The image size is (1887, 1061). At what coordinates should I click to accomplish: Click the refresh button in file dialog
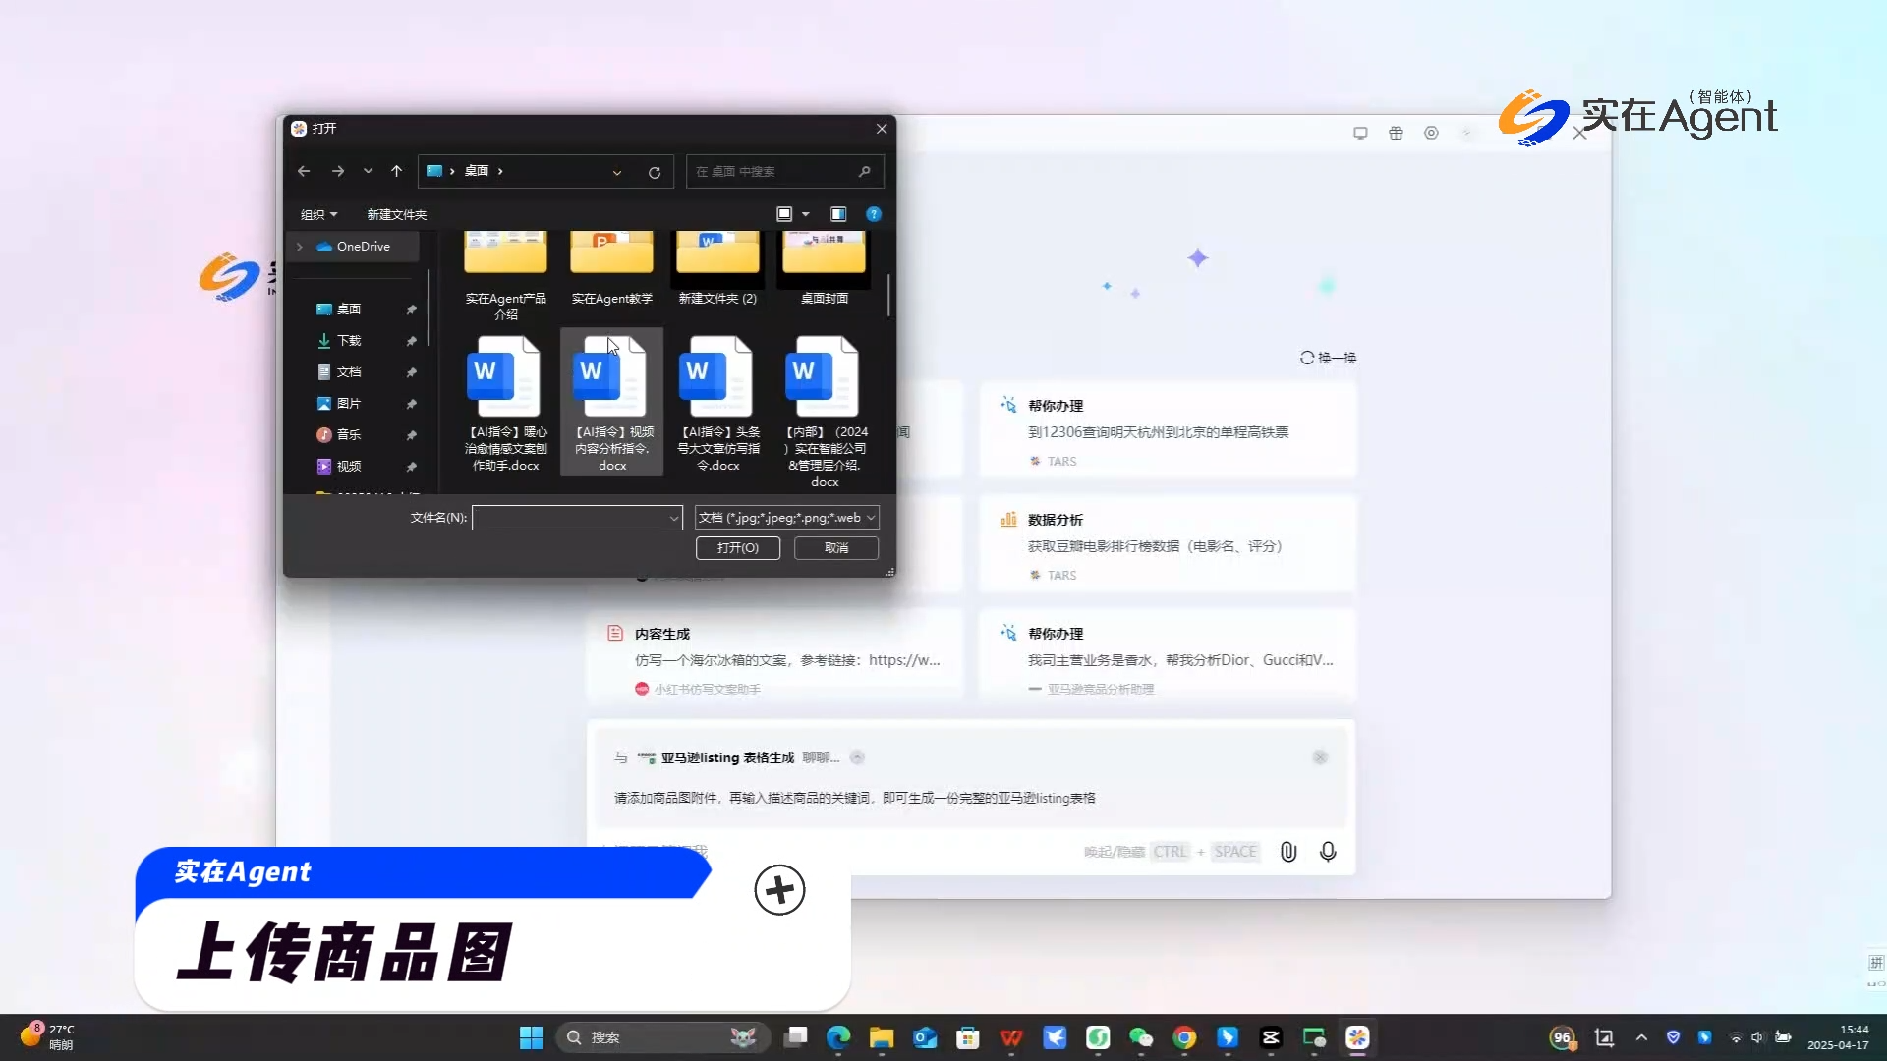(655, 172)
